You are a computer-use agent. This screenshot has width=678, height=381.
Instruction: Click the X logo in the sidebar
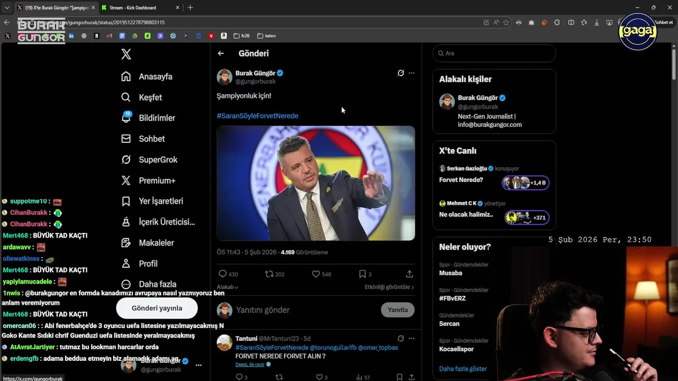(126, 53)
